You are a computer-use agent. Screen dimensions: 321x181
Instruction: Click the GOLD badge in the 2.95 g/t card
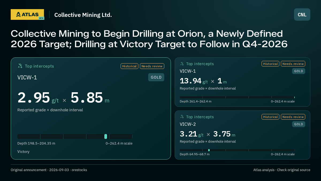click(x=156, y=77)
